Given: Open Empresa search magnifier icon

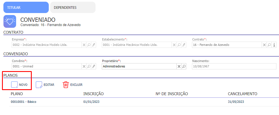Looking at the screenshot, I should pyautogui.click(x=89, y=45).
